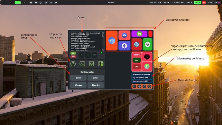Select '2Pac - All Eyez On Me.mp3'
Screen dimensions: 222x125
pyautogui.click(x=80, y=35)
